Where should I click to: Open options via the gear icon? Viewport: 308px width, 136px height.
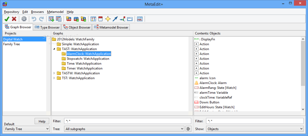tap(24, 19)
